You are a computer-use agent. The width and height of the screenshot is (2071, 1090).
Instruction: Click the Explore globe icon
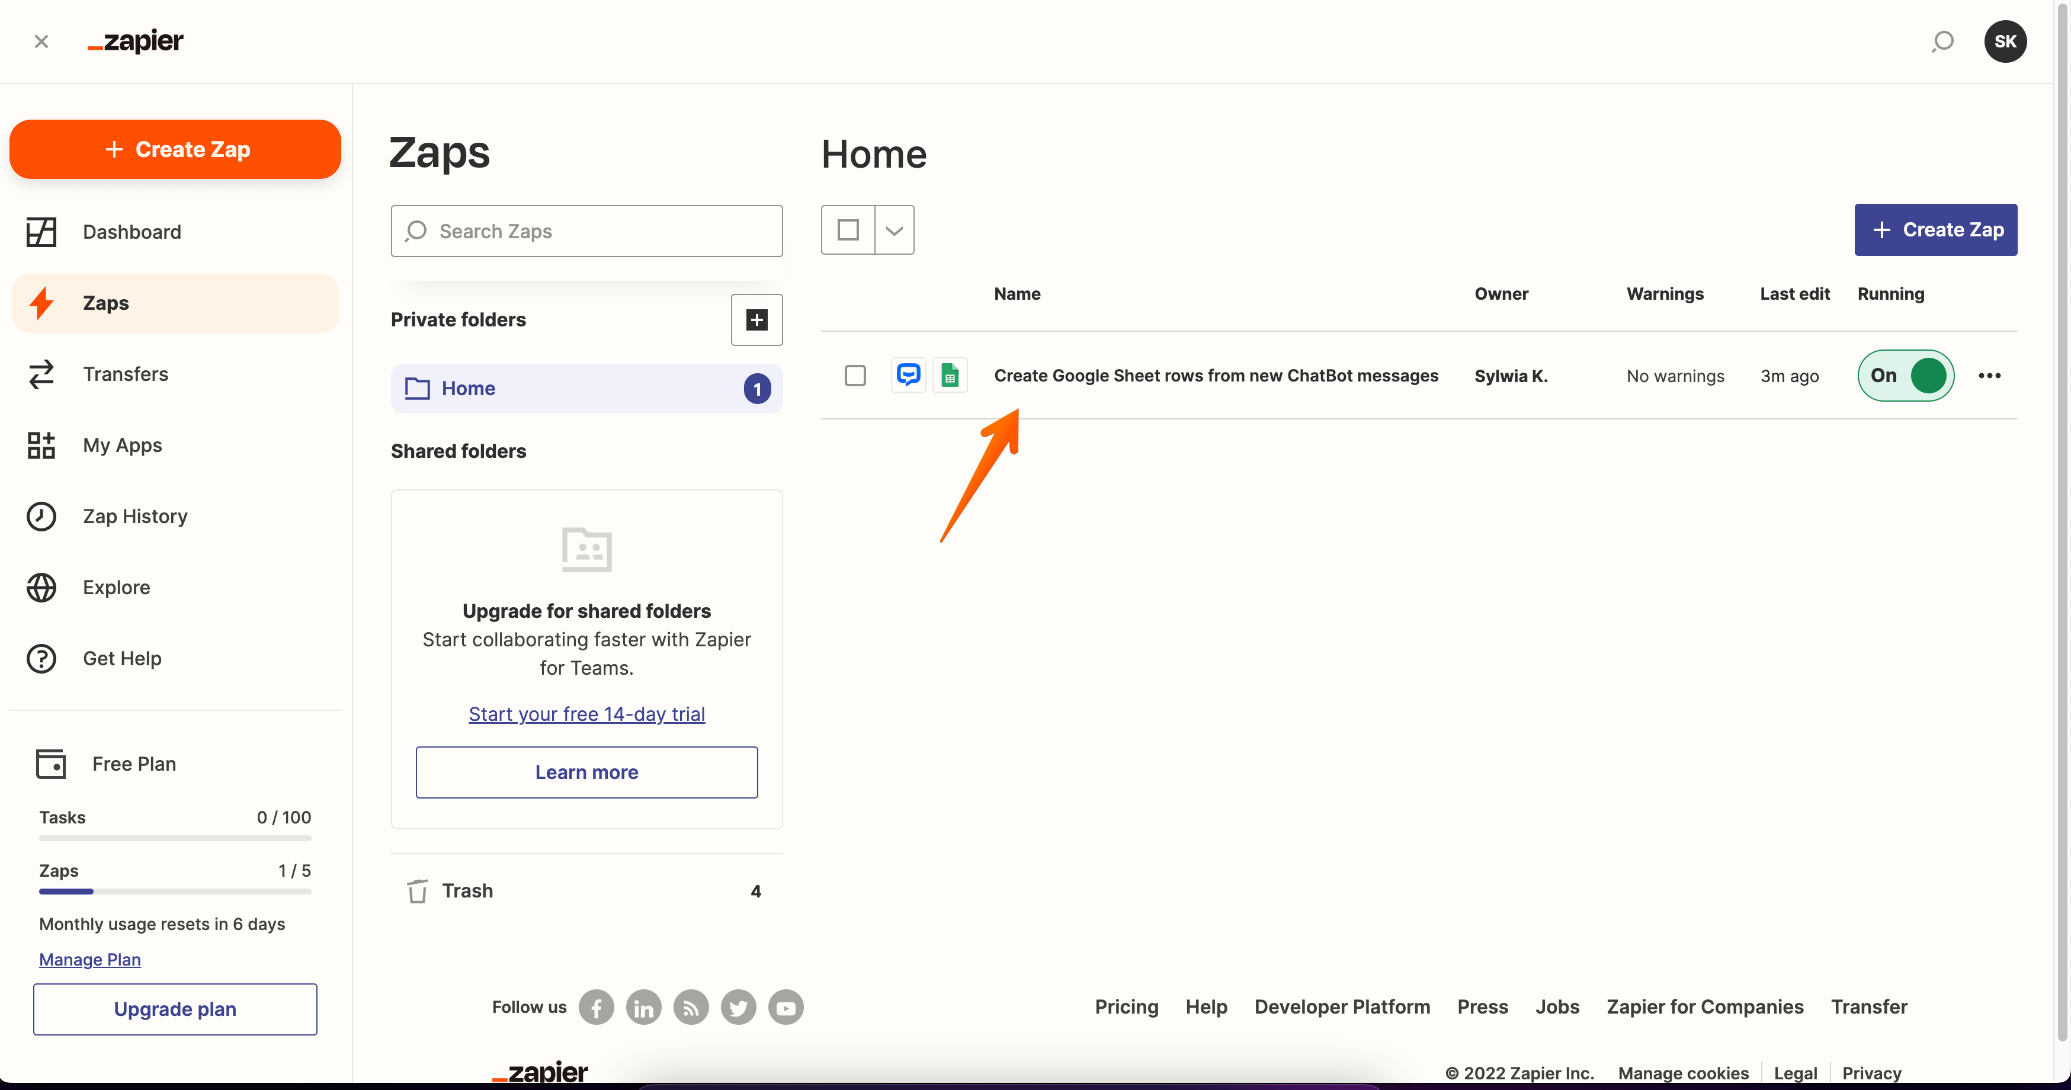41,588
